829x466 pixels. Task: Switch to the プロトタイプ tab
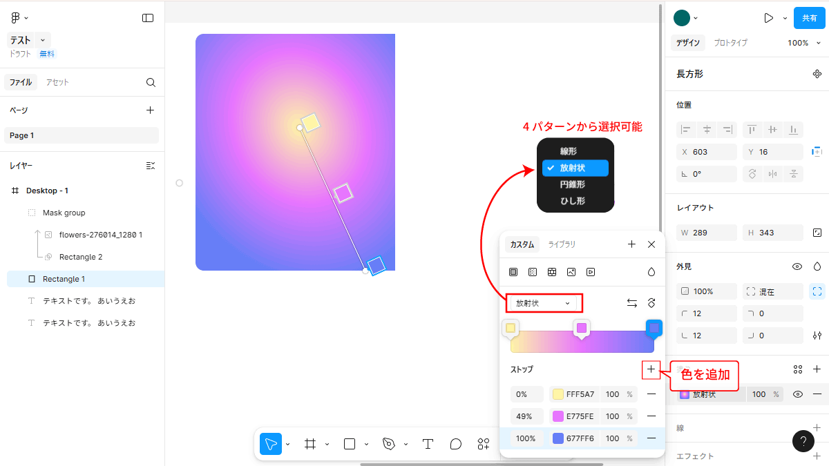click(730, 43)
